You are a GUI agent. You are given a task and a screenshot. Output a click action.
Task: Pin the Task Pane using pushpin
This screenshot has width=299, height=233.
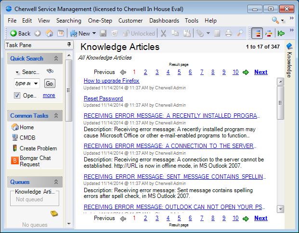[x=69, y=45]
